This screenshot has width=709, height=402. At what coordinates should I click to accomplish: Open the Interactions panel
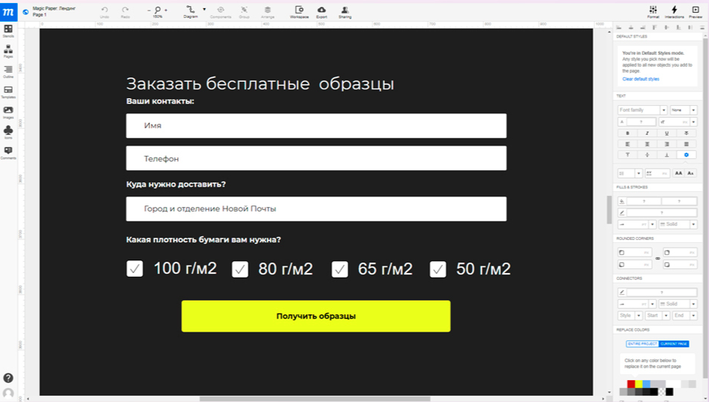(674, 10)
